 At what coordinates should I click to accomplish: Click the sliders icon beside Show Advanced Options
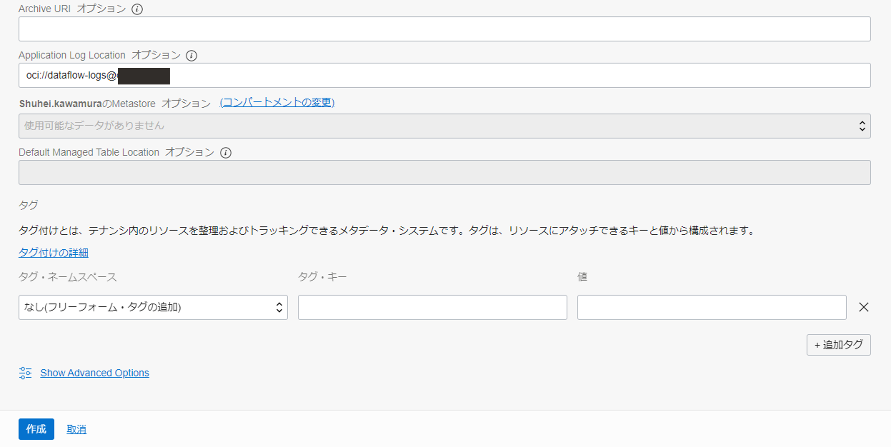[25, 373]
